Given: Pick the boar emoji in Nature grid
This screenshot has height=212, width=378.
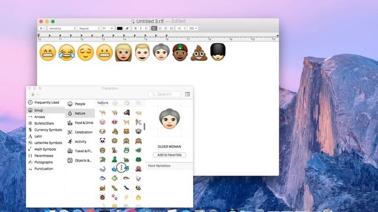Looking at the screenshot, I should coord(126,112).
